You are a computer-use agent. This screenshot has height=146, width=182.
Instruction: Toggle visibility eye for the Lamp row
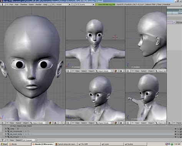pyautogui.click(x=175, y=129)
